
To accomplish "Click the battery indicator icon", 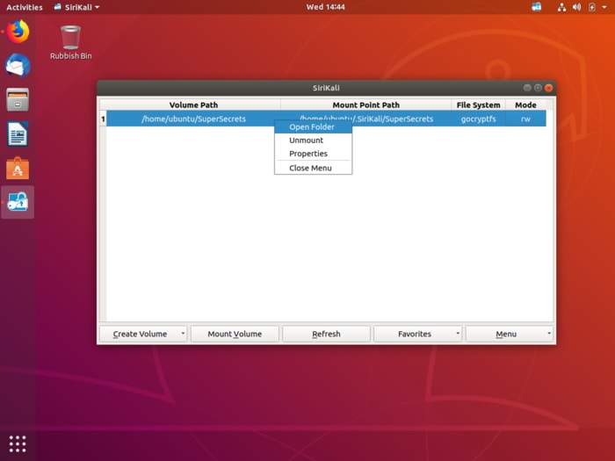I will click(x=592, y=7).
